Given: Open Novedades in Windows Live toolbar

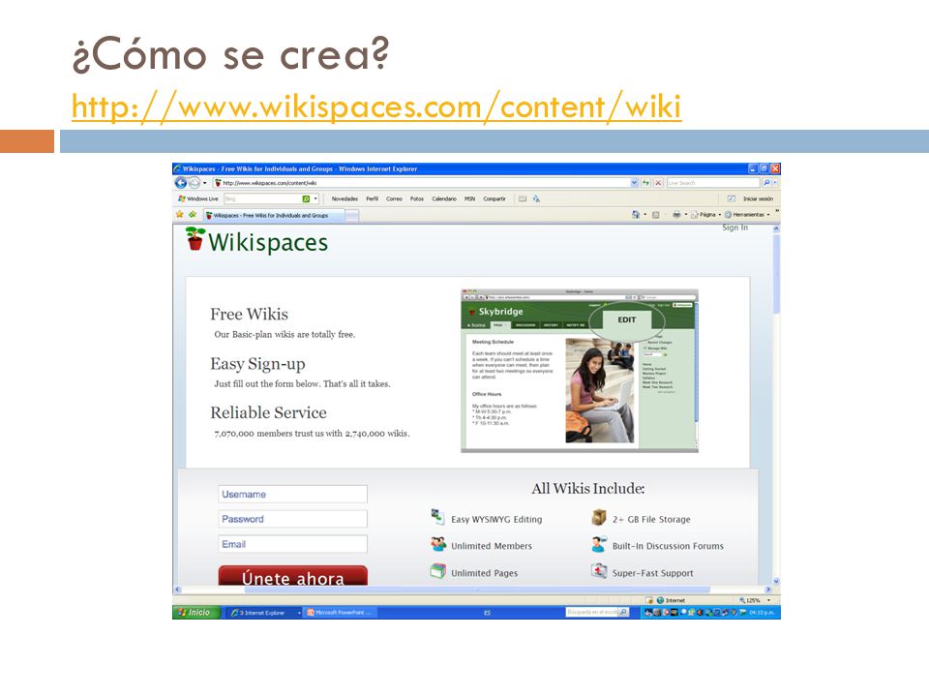Looking at the screenshot, I should (345, 199).
